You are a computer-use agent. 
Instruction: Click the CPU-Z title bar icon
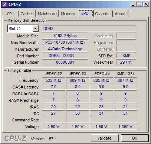[4, 4]
